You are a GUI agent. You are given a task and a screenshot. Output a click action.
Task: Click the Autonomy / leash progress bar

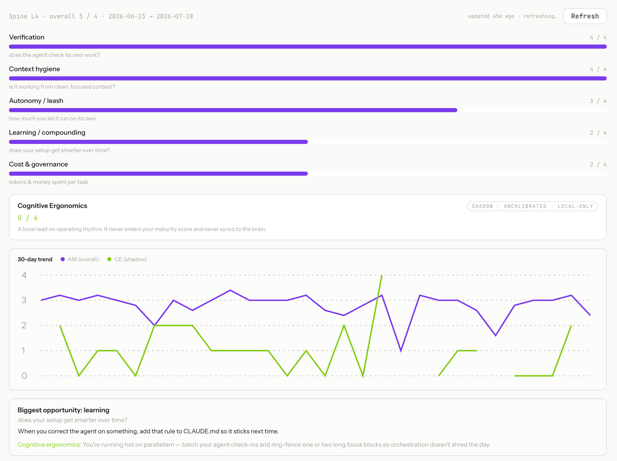[x=308, y=110]
